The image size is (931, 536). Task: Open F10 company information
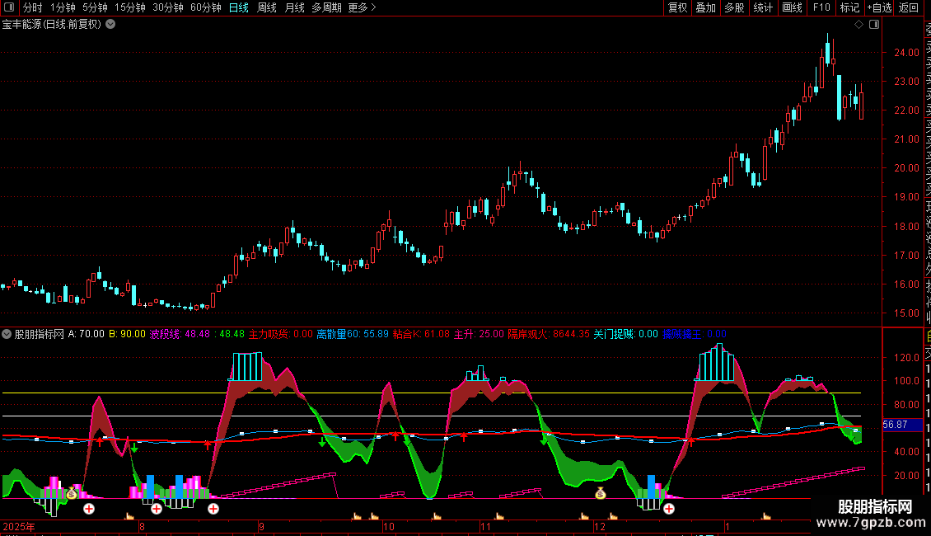coord(821,7)
